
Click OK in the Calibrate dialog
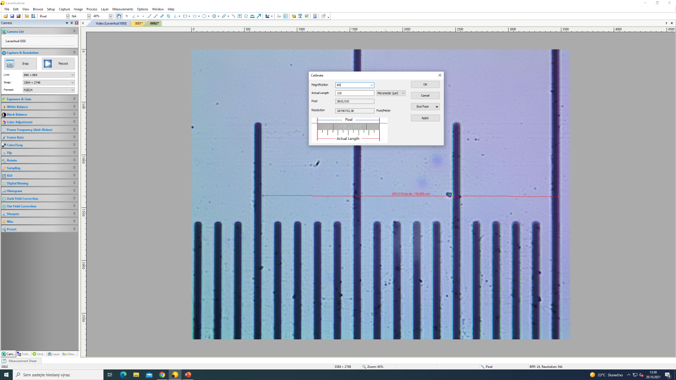point(425,84)
